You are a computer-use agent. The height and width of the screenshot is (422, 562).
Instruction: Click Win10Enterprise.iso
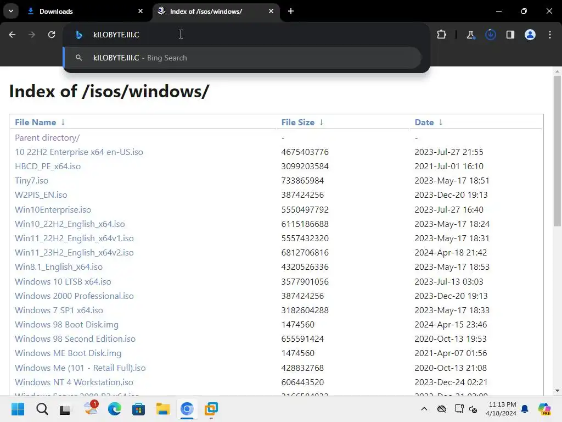(53, 209)
